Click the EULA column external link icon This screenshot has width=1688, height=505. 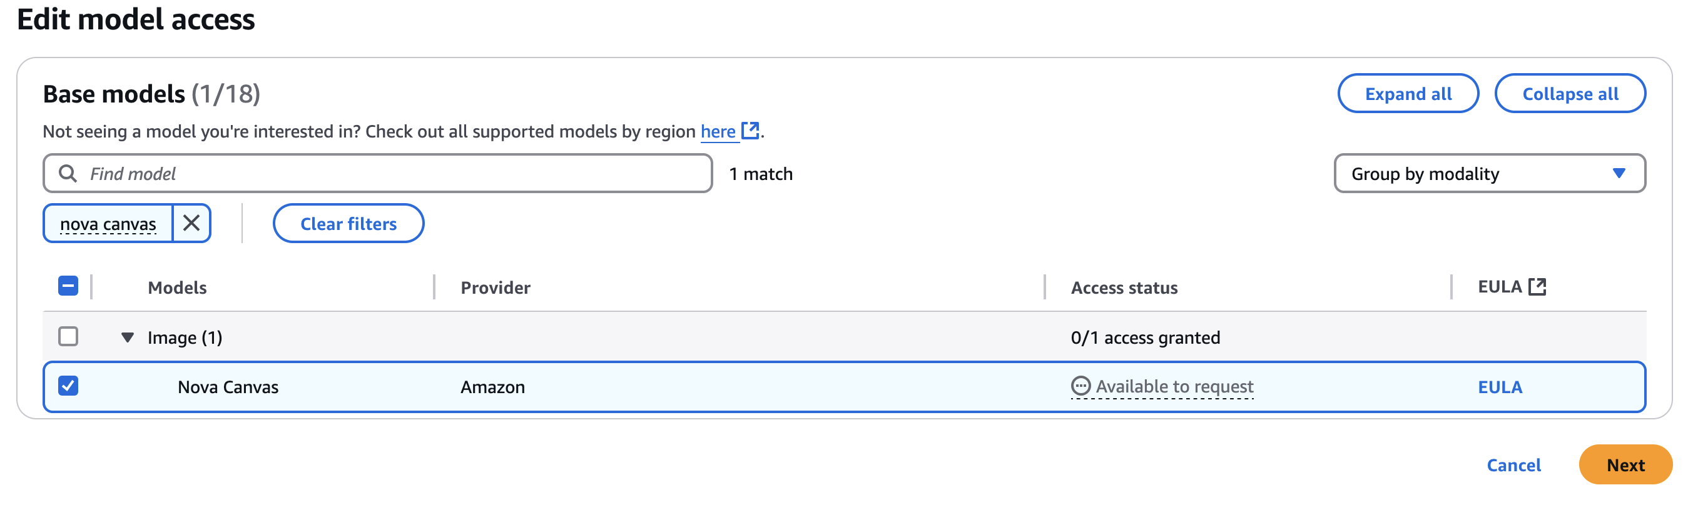[1537, 287]
